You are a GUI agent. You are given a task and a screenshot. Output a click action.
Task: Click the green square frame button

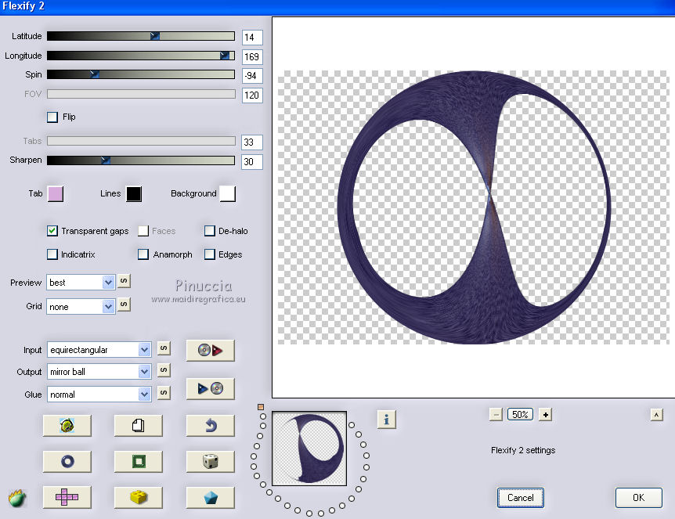click(138, 461)
